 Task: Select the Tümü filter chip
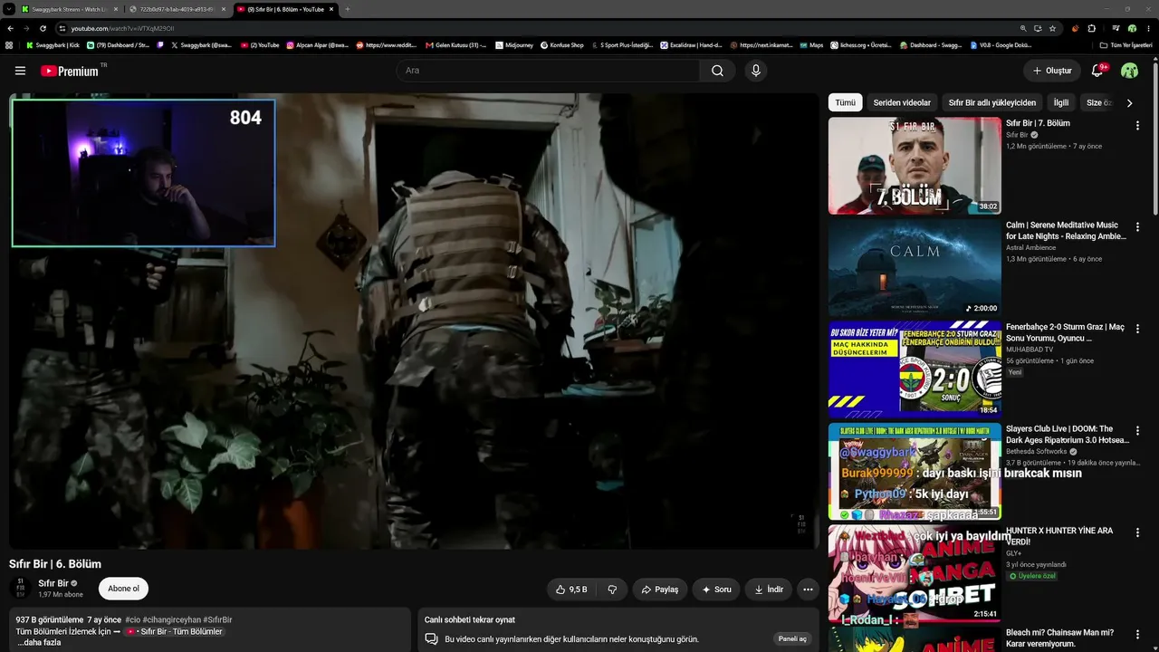(x=845, y=103)
